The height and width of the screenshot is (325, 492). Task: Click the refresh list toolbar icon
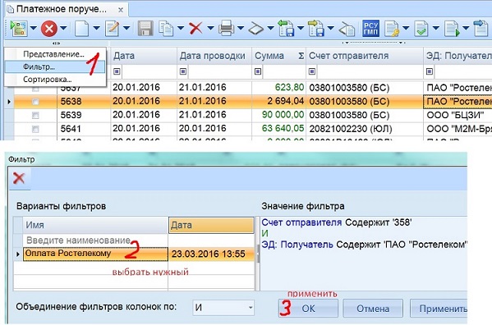(19, 28)
